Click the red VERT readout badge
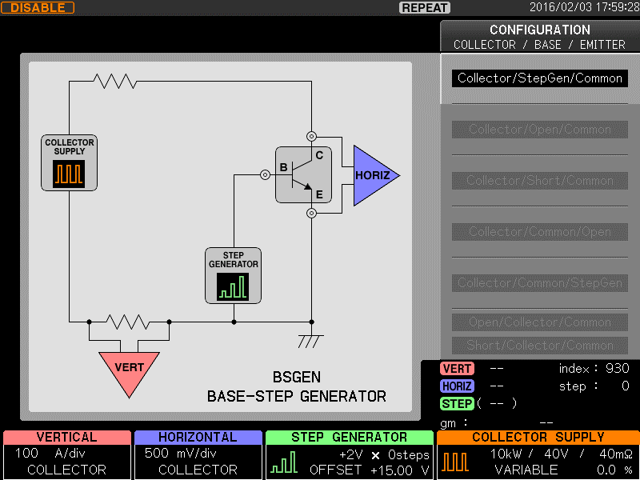The image size is (640, 480). tap(457, 369)
